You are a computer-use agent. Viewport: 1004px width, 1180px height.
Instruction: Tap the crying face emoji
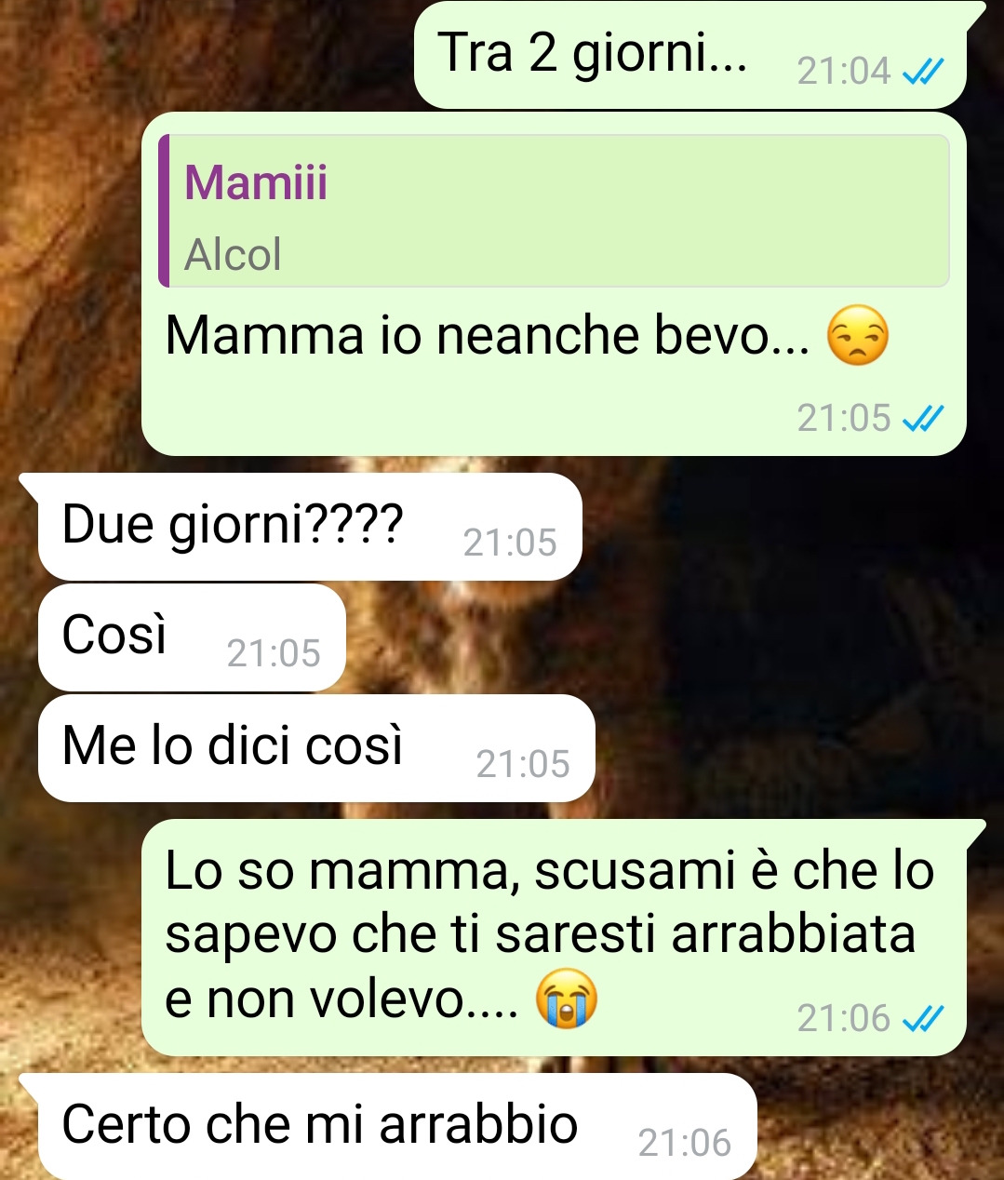tap(567, 998)
